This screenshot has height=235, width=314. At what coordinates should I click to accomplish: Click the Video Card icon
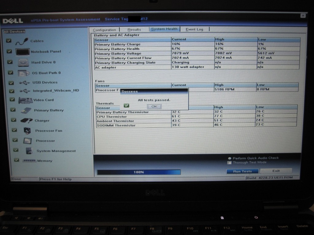click(25, 100)
